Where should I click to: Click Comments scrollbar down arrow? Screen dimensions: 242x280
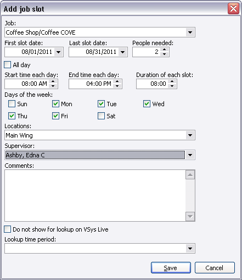[190, 217]
